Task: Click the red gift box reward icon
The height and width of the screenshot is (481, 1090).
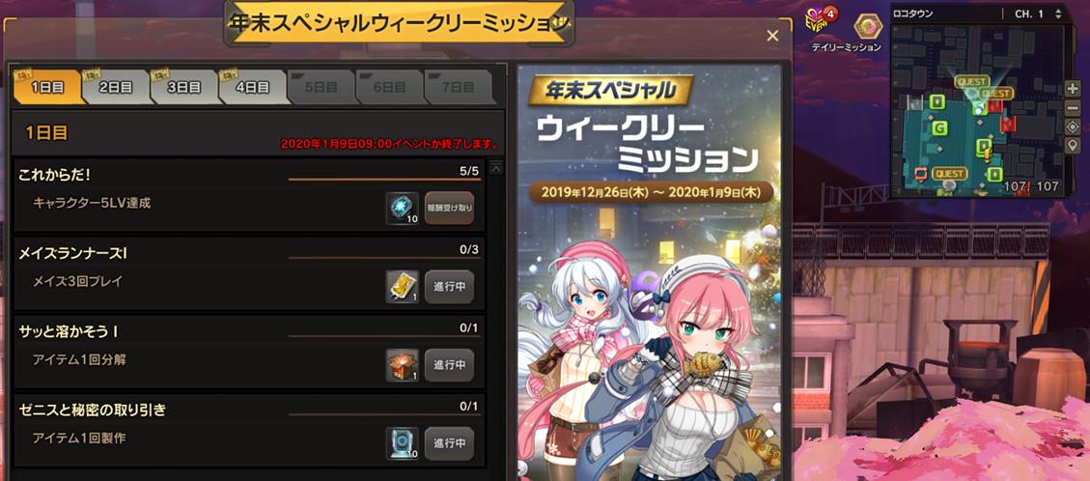Action: coord(403,365)
